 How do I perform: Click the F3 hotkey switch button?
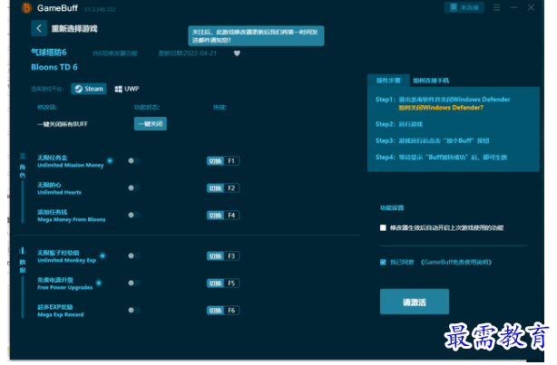click(223, 256)
